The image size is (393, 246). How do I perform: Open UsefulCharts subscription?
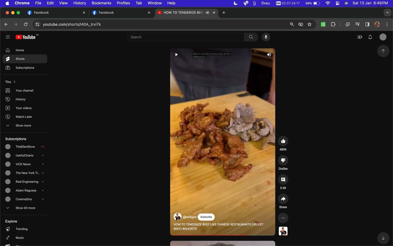(25, 155)
